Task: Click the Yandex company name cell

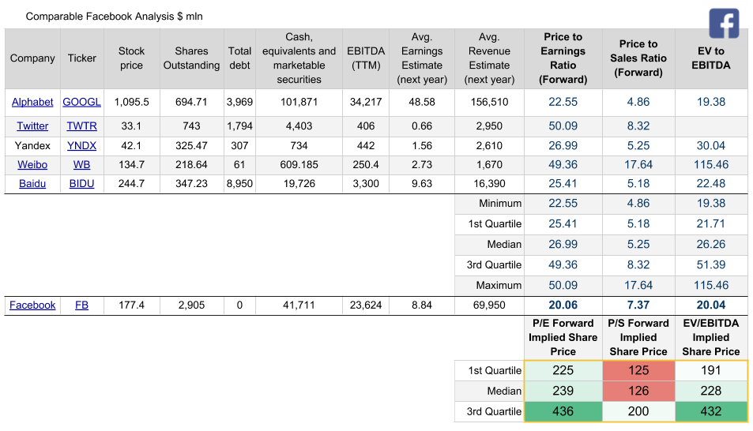Action: click(x=32, y=145)
